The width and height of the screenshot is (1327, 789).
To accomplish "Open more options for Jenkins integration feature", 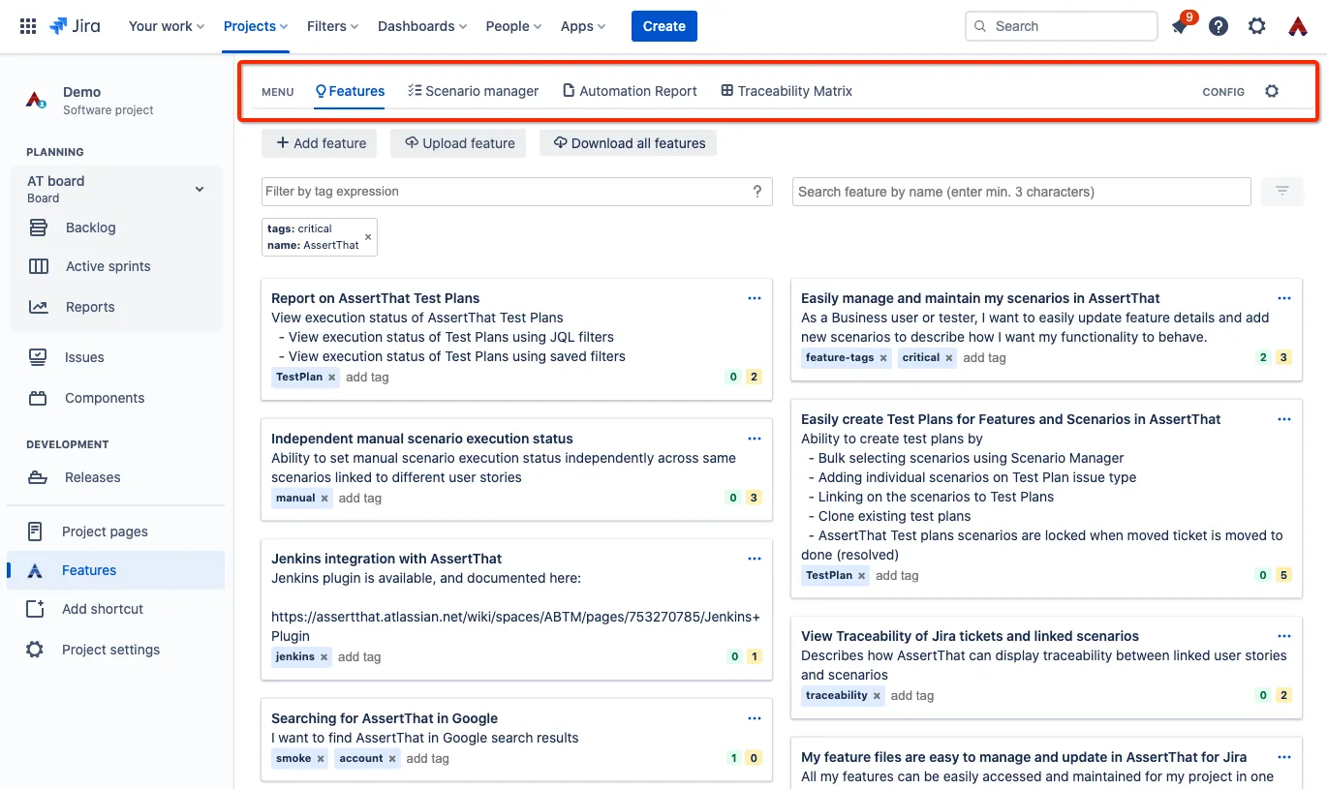I will 755,559.
